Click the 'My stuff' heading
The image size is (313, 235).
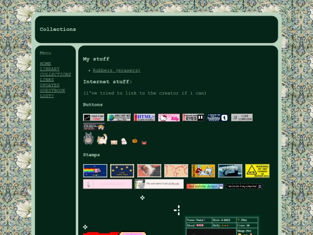96,59
